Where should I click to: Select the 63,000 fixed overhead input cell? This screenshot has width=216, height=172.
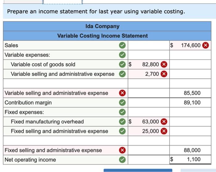pyautogui.click(x=149, y=122)
